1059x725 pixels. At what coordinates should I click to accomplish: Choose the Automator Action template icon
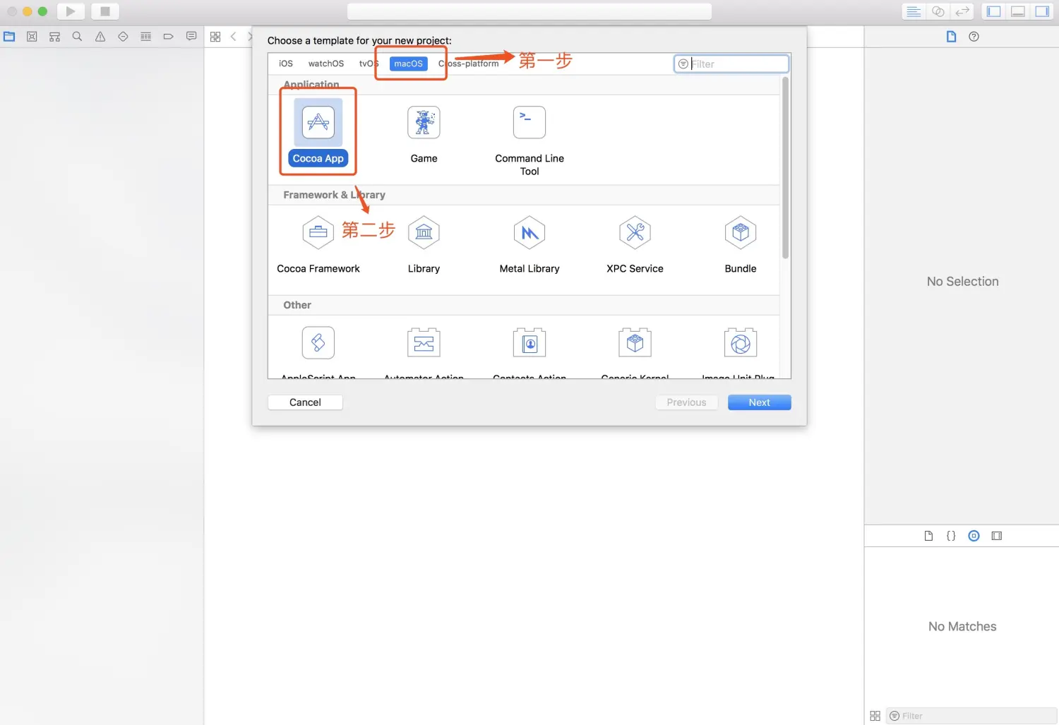424,342
